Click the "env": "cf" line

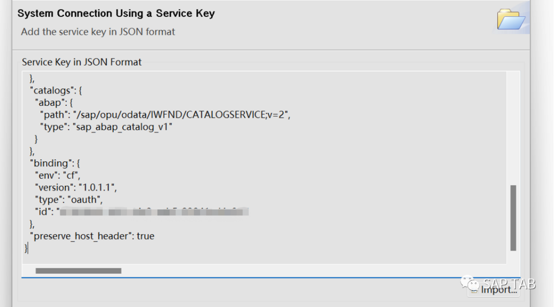click(x=57, y=175)
